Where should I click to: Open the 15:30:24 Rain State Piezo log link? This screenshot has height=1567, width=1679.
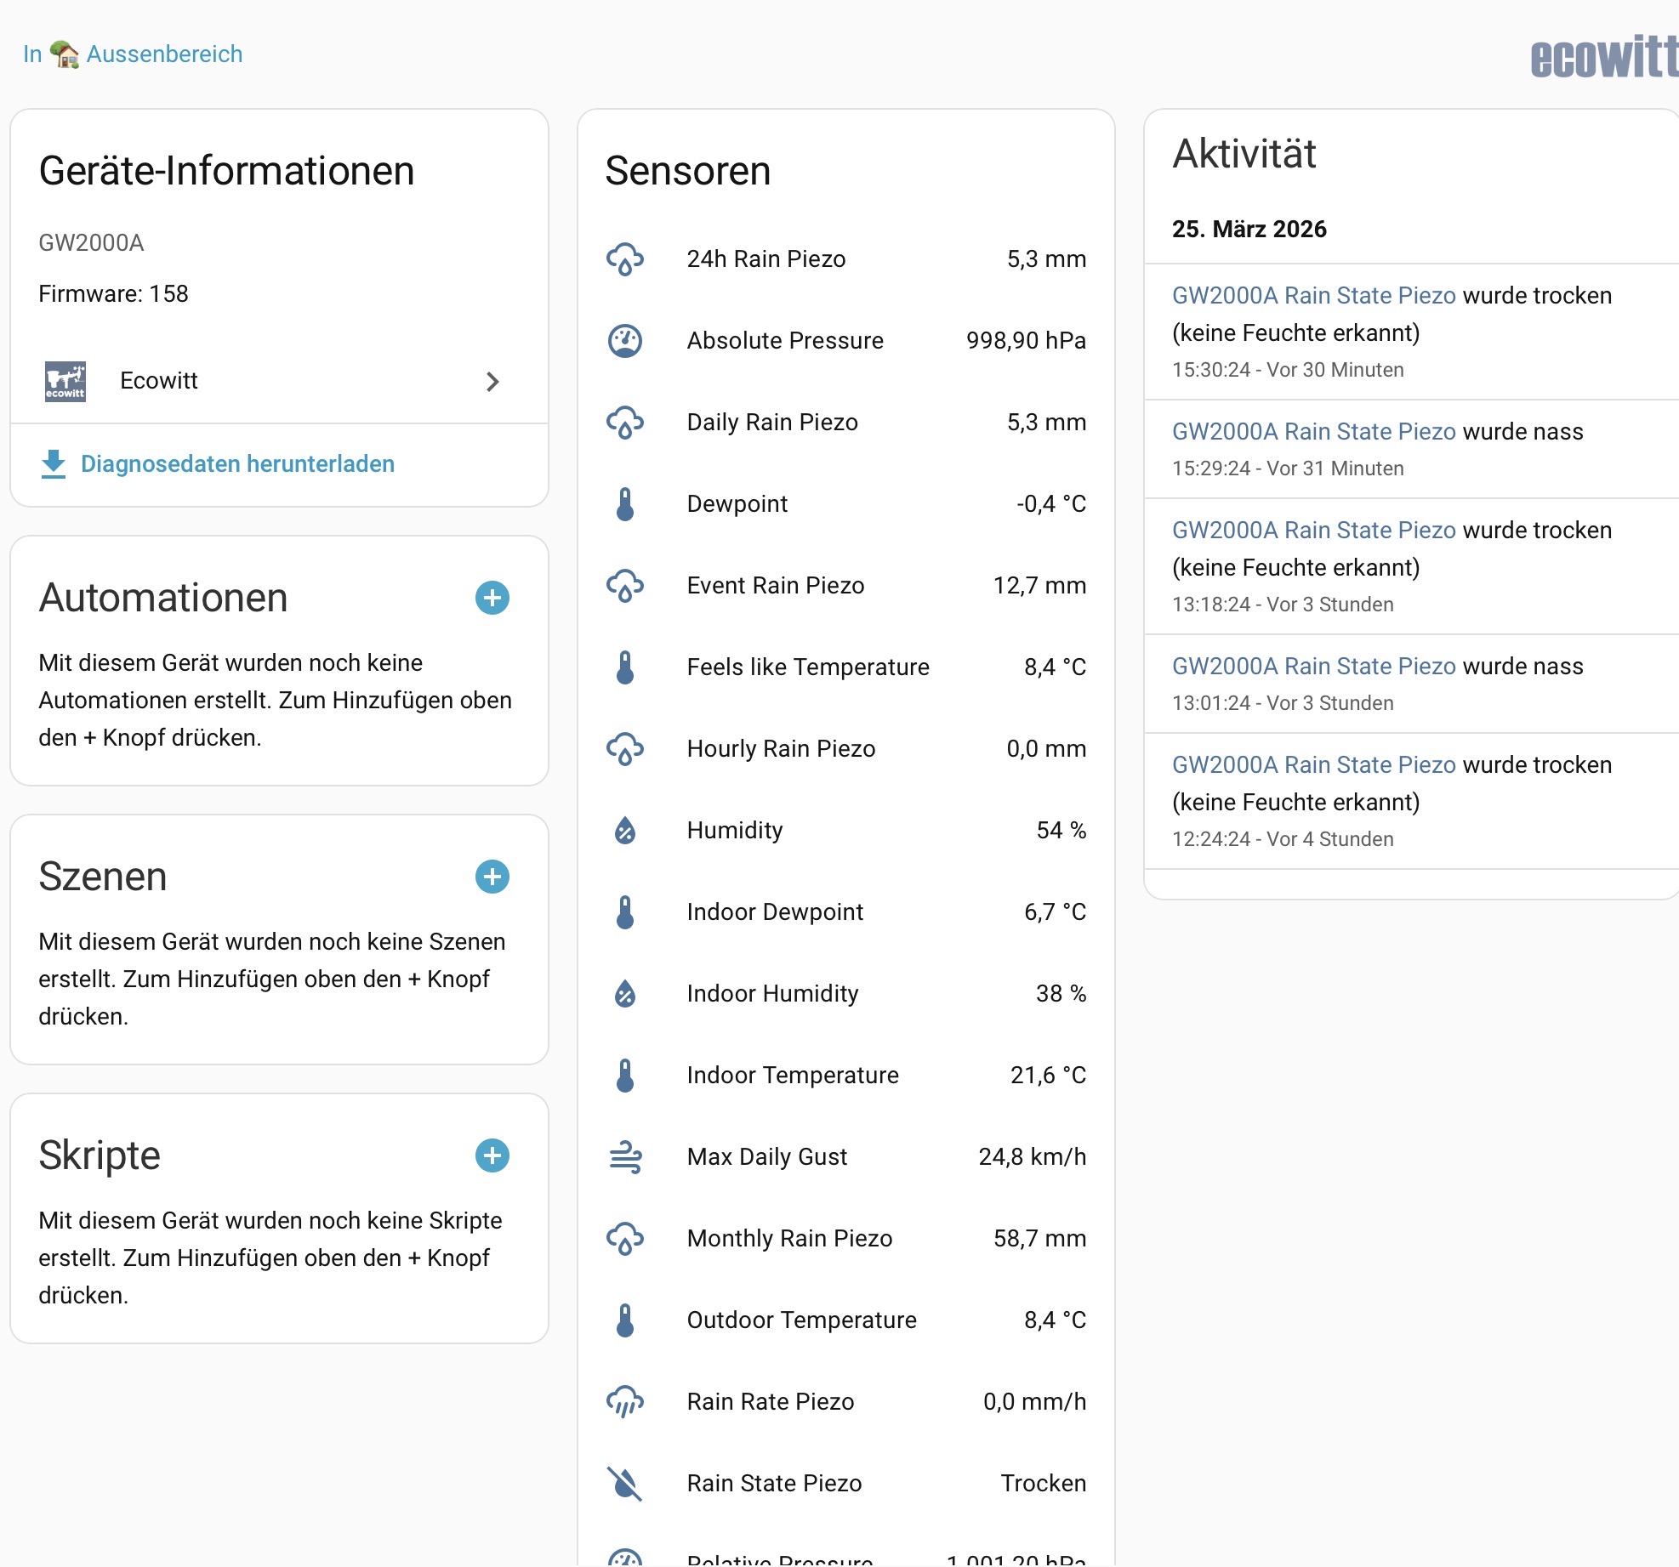click(1313, 296)
